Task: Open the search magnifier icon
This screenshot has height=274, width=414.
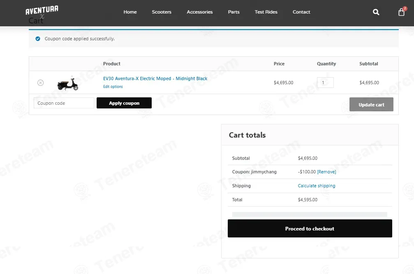Action: pyautogui.click(x=376, y=12)
